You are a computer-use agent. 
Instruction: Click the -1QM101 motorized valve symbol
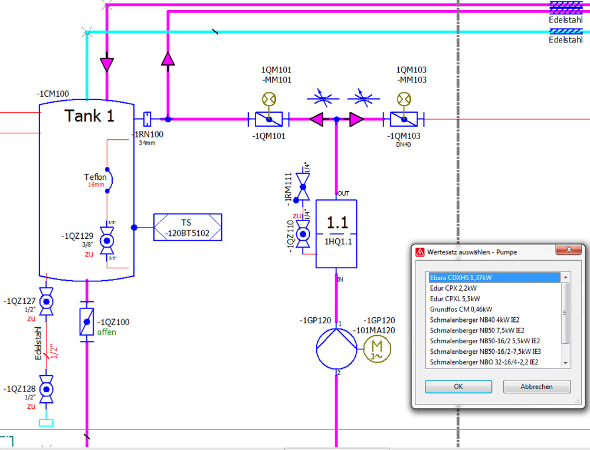(268, 120)
